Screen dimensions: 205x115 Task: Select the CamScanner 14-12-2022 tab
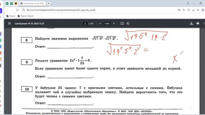(32, 4)
